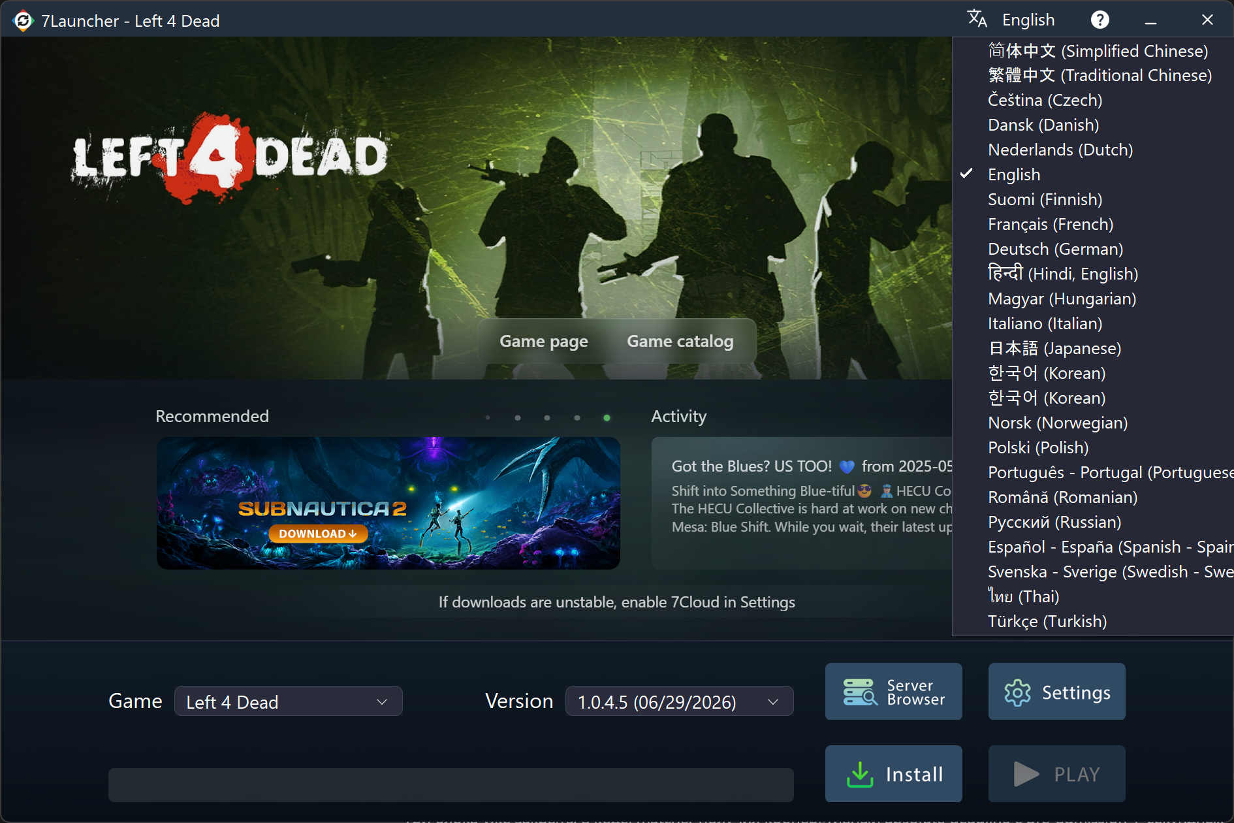Choose Čeština (Czech) from language list
The height and width of the screenshot is (823, 1234).
click(1094, 101)
